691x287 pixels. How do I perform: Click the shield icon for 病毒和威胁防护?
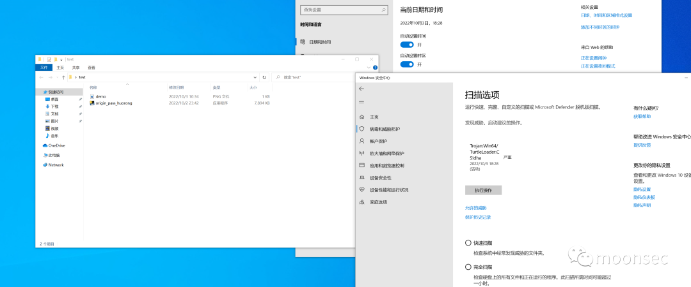click(361, 129)
